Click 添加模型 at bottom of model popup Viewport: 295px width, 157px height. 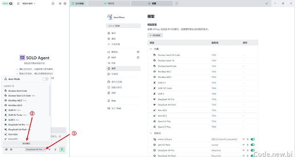(27, 143)
